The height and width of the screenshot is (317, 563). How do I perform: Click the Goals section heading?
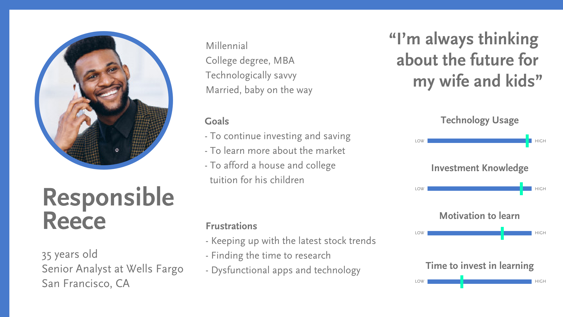pyautogui.click(x=217, y=121)
